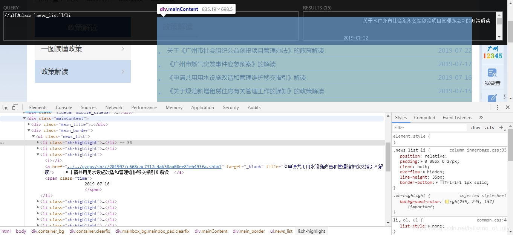Switch to the Sources tab
513x235 pixels.
click(x=89, y=107)
